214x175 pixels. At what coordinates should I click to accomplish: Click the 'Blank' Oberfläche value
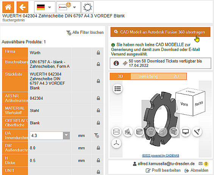[35, 123]
